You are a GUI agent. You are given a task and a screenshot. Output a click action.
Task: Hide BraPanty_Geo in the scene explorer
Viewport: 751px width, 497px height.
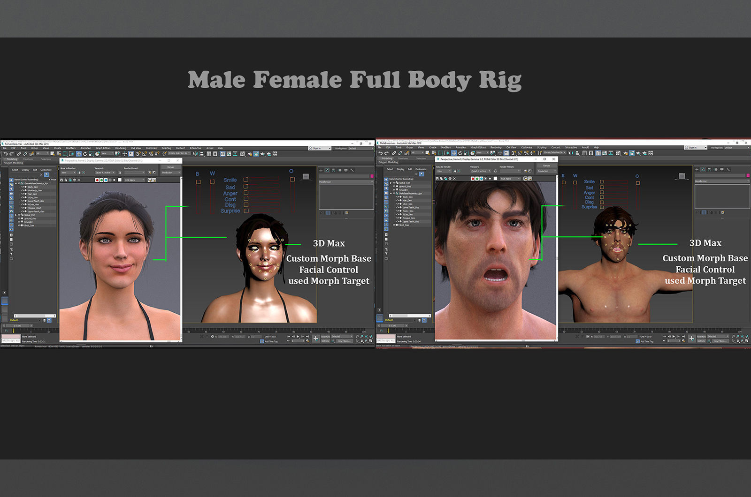(x=22, y=190)
